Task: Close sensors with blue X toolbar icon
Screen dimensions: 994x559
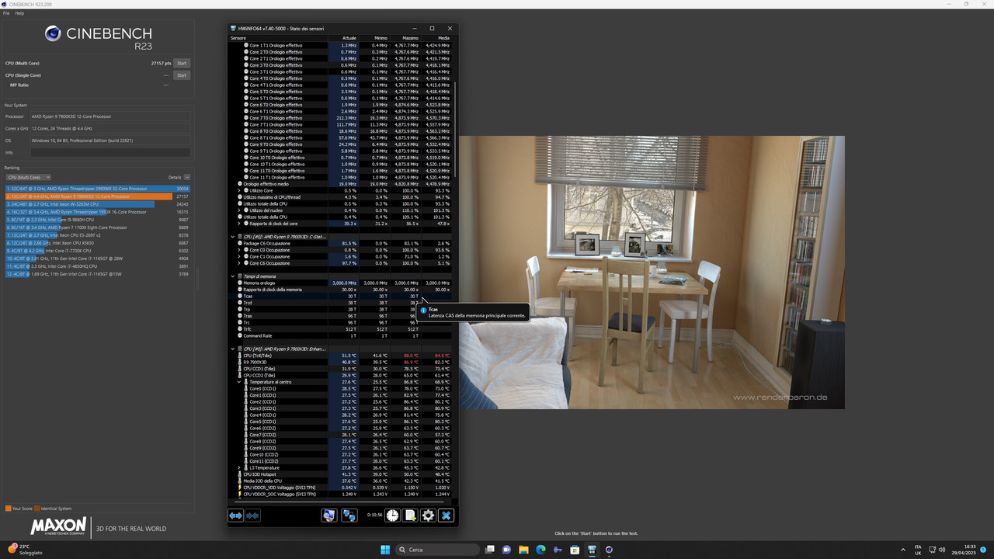Action: 446,516
